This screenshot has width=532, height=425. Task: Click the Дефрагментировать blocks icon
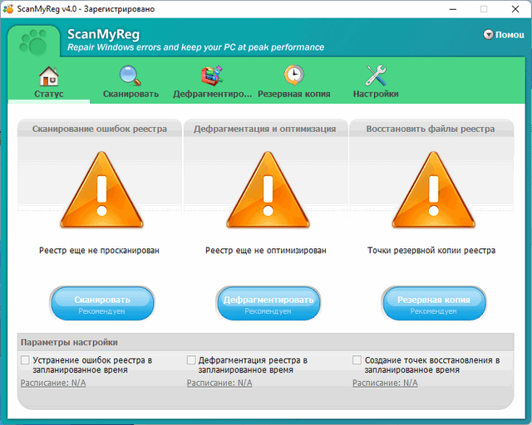point(212,76)
